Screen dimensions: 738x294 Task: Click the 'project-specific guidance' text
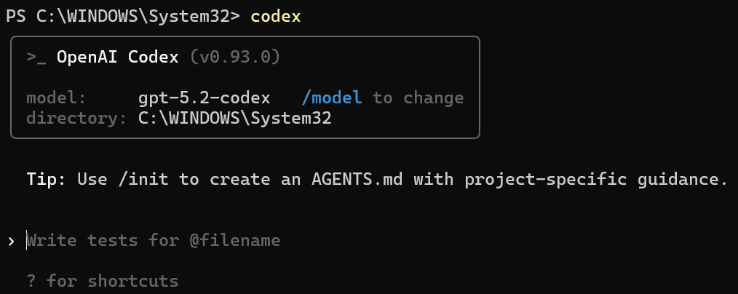pyautogui.click(x=606, y=179)
